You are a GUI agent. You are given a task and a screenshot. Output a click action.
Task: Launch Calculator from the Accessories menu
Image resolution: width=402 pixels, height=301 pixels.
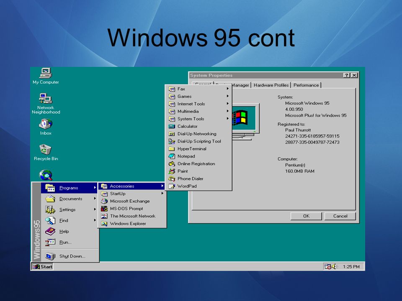point(198,126)
